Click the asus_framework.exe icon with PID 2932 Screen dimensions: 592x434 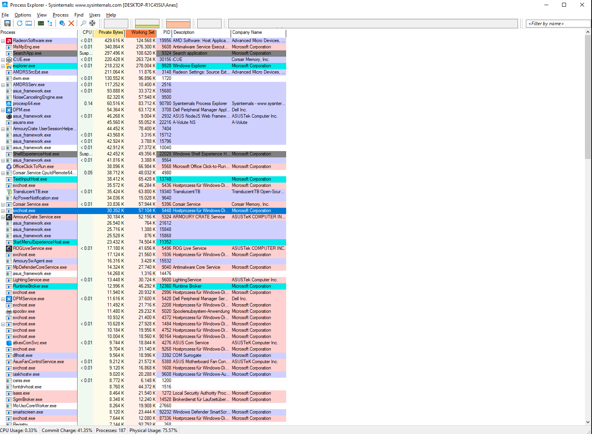(9, 116)
